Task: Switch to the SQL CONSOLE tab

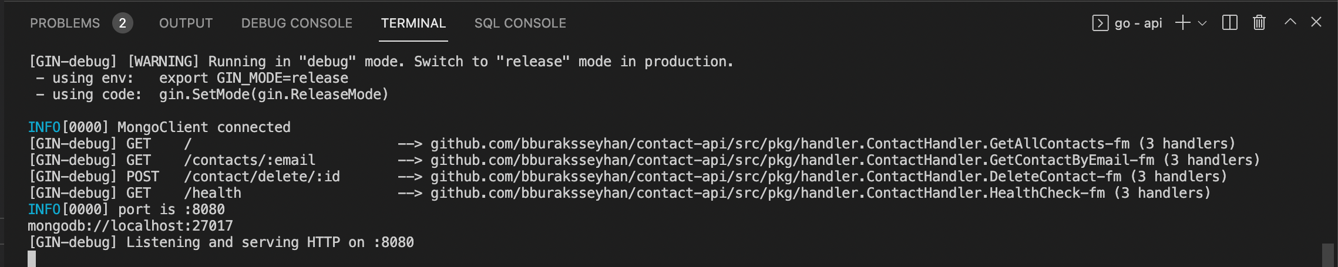Action: point(520,23)
